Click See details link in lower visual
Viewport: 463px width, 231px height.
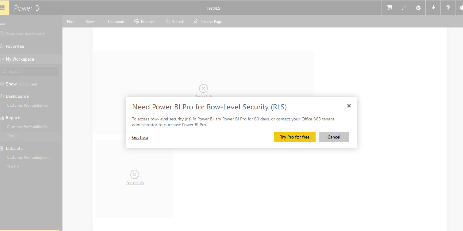tap(135, 183)
